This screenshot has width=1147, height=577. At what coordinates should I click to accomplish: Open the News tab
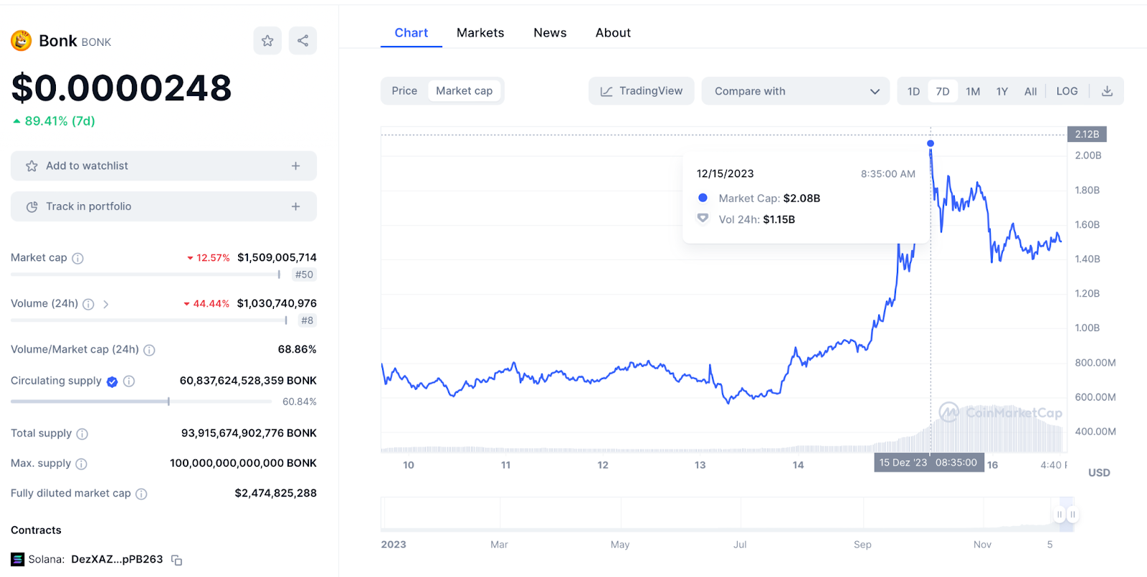pos(550,33)
